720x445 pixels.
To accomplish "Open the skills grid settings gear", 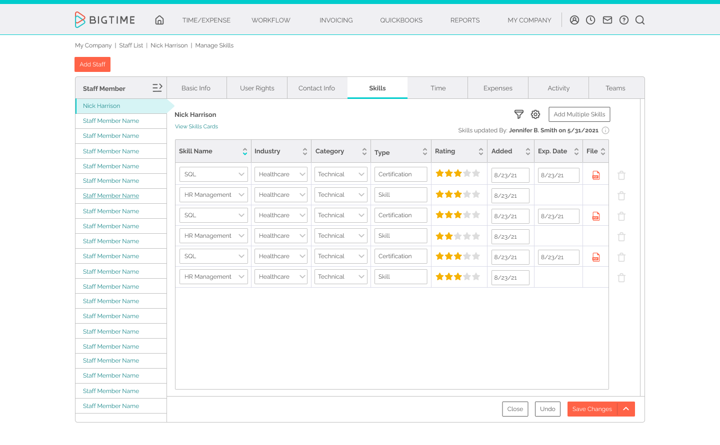I will 535,114.
